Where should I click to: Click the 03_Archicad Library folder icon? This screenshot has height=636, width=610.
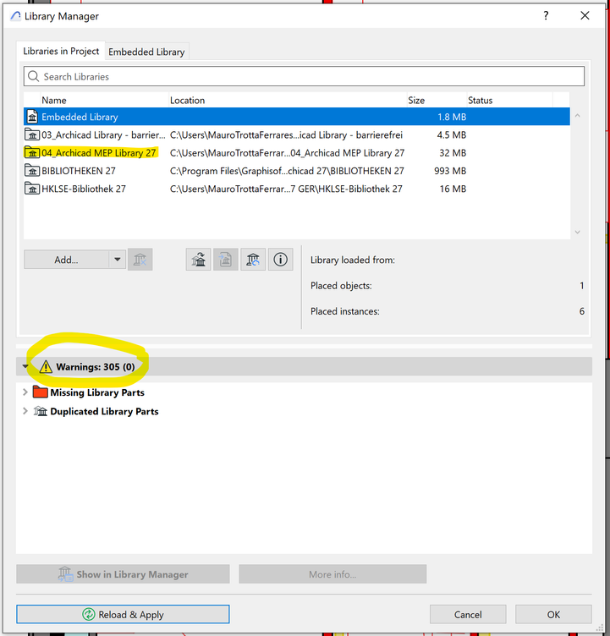coord(32,134)
